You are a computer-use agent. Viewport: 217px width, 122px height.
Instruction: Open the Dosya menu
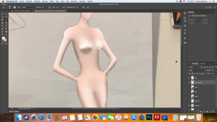(x=22, y=1)
